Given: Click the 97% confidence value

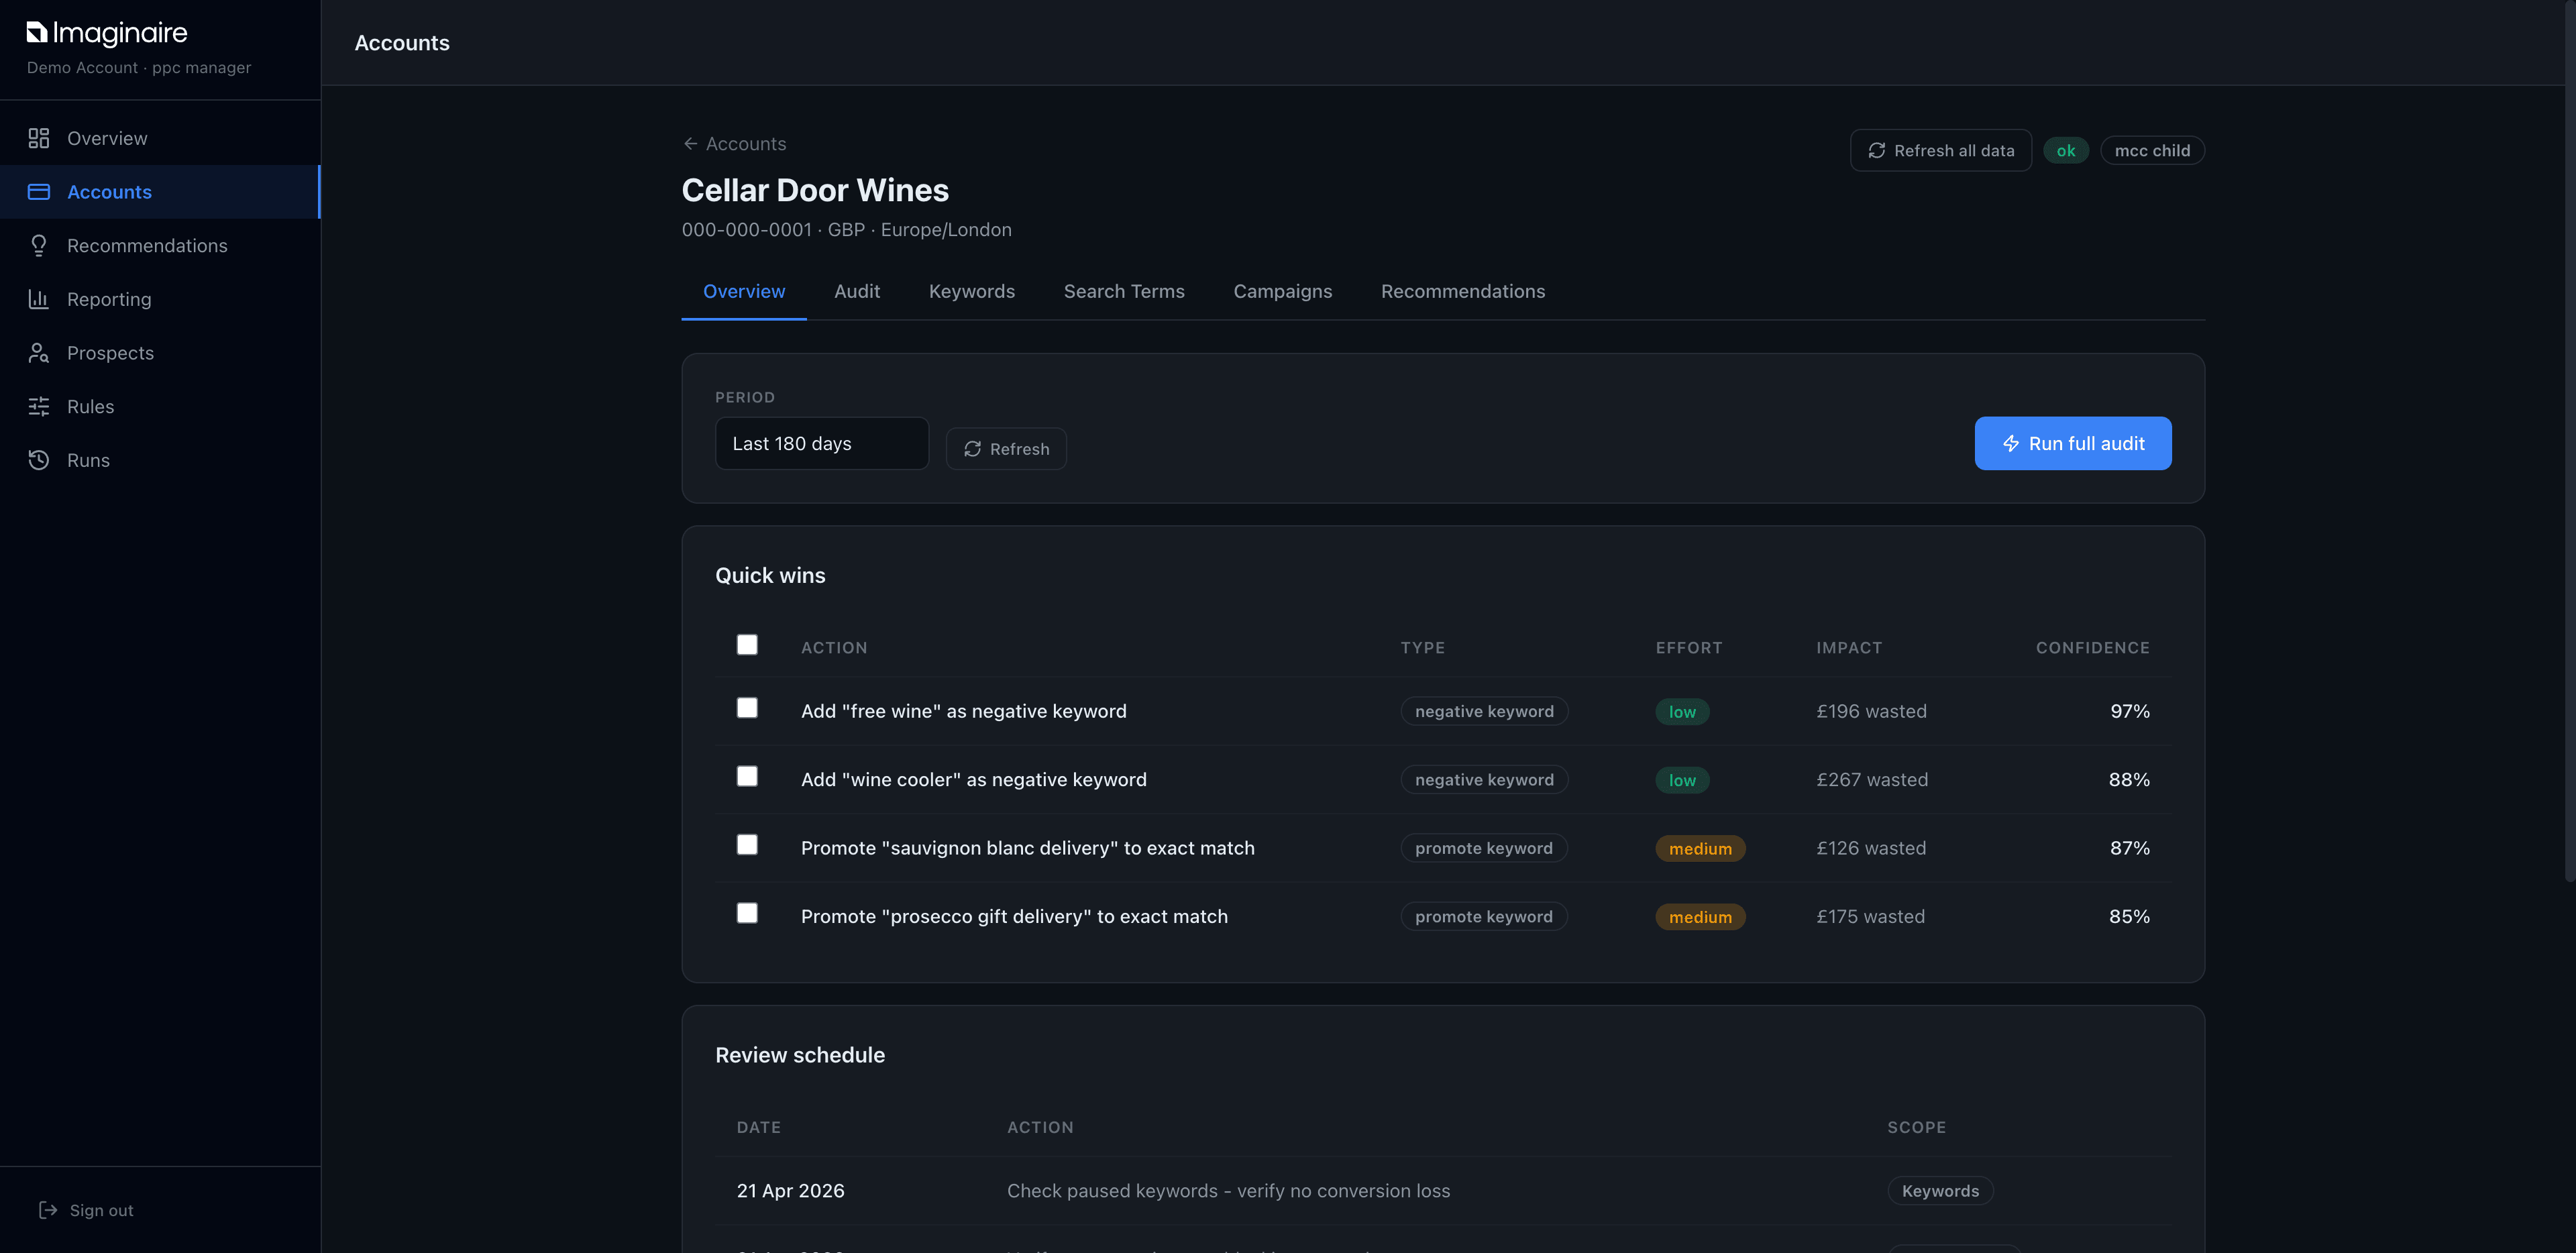Looking at the screenshot, I should 2130,711.
